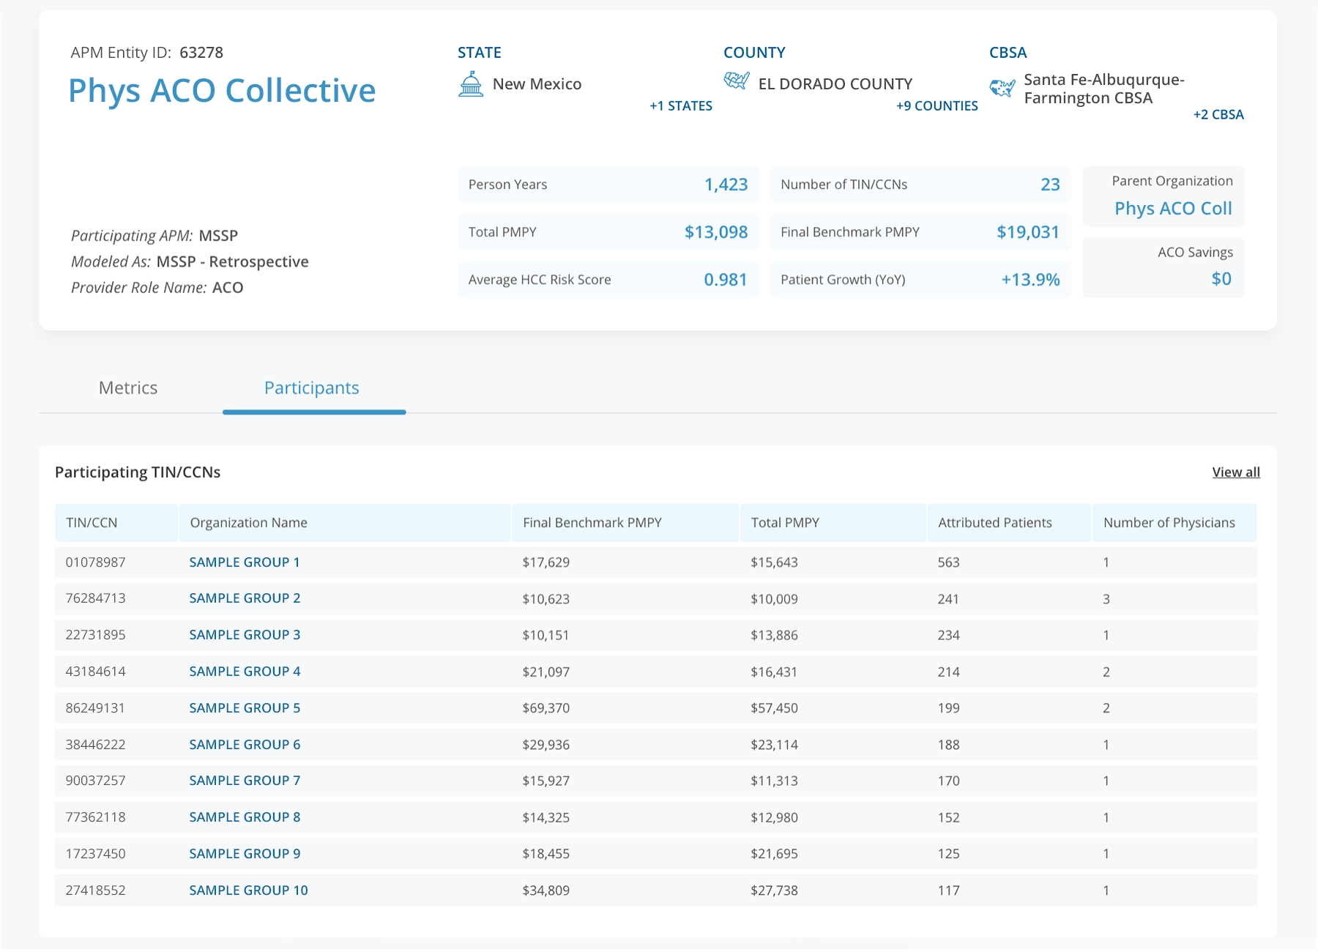The image size is (1318, 952).
Task: Click the Participating APM MSSP text
Action: 154,236
